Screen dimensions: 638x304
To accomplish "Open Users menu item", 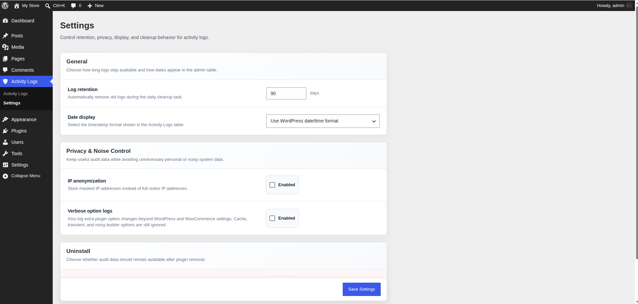I will point(26,142).
